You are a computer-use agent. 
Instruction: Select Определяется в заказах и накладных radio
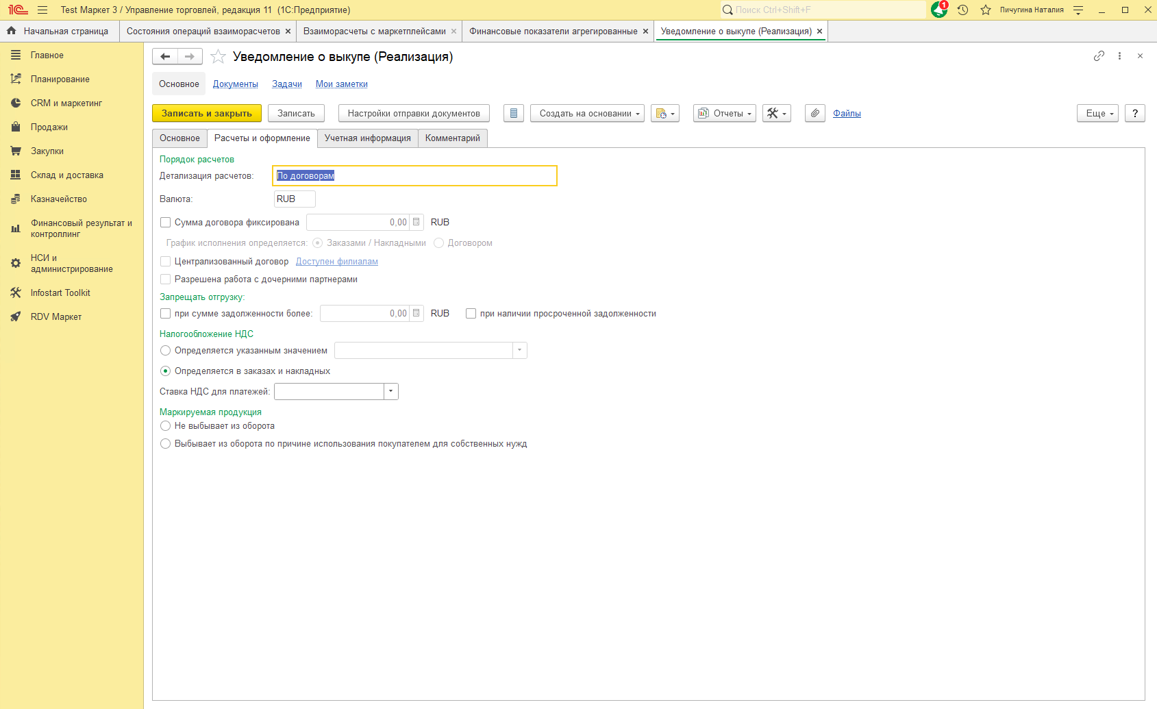pyautogui.click(x=165, y=371)
